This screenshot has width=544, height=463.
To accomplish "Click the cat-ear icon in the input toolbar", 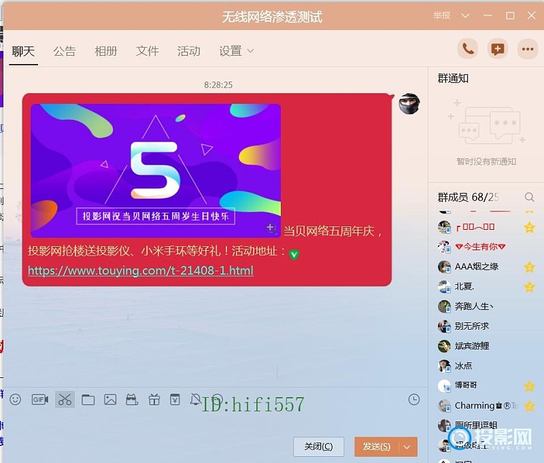I will tap(132, 400).
